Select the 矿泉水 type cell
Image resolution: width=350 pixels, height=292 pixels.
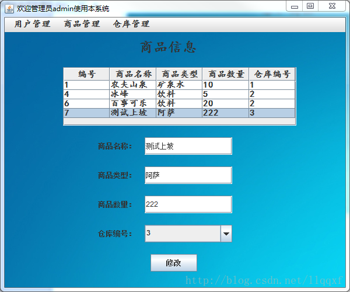[x=179, y=85]
